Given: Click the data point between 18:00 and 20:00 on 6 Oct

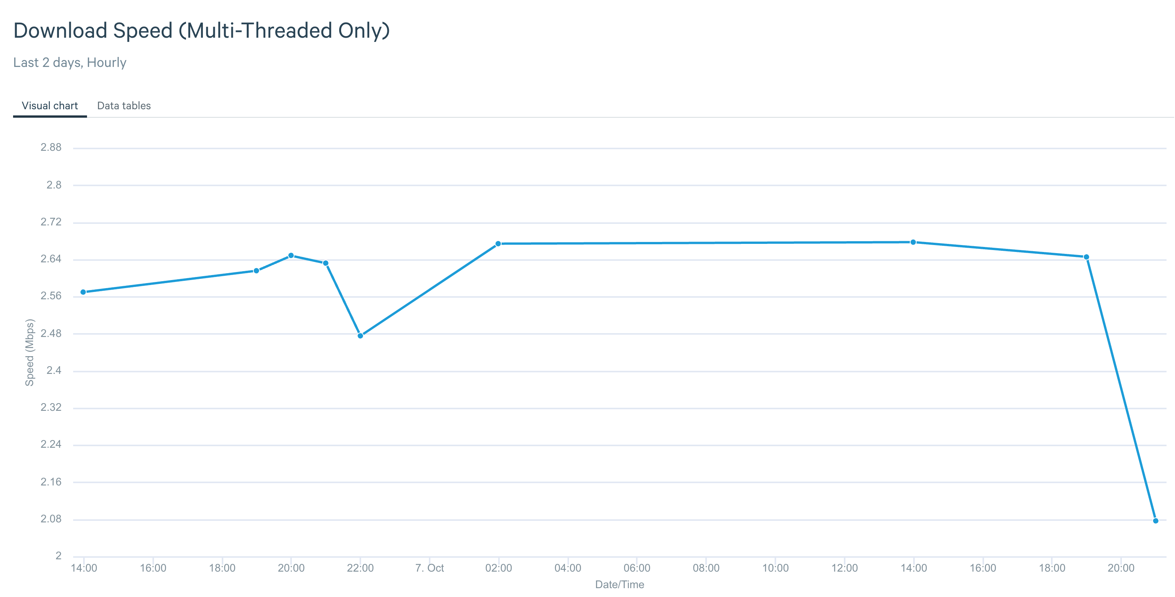Looking at the screenshot, I should (x=256, y=271).
